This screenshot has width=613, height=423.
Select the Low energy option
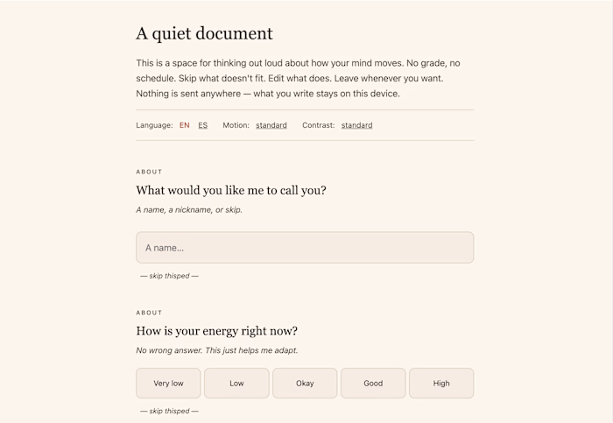tap(236, 383)
